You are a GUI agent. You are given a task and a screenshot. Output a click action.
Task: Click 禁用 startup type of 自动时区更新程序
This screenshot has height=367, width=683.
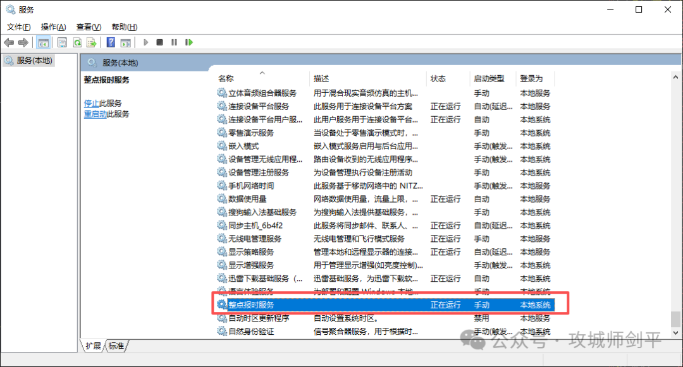click(x=481, y=318)
